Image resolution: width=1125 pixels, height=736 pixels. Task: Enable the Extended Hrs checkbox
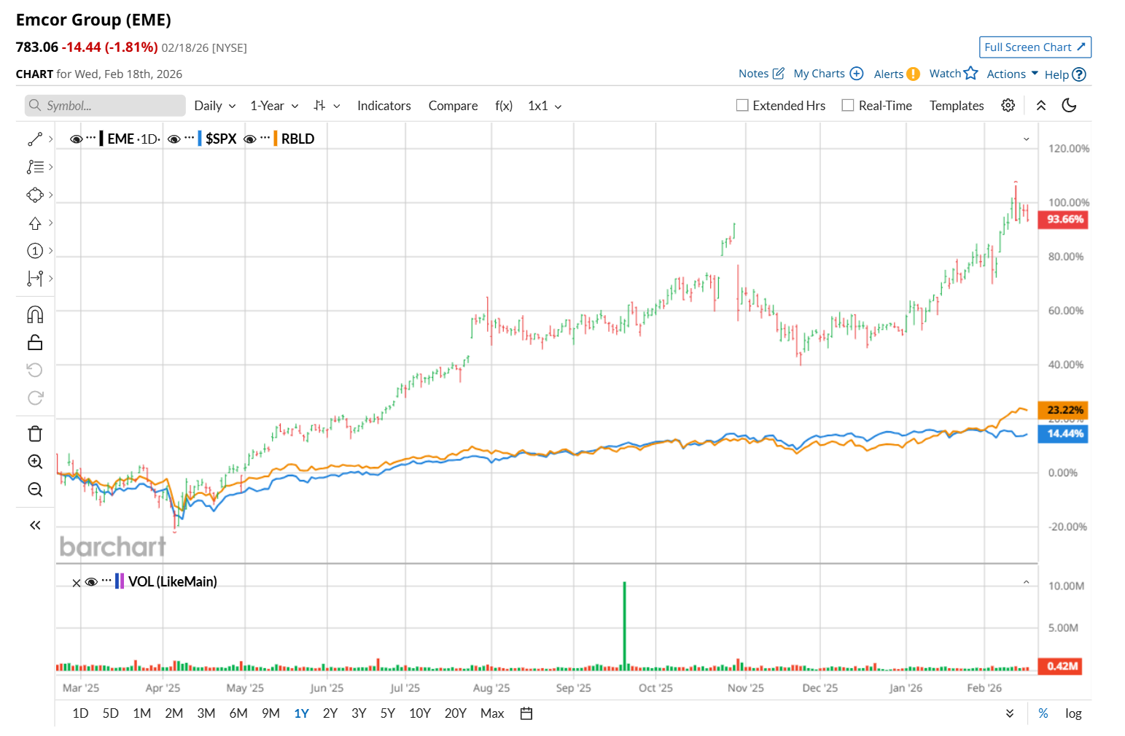click(742, 106)
